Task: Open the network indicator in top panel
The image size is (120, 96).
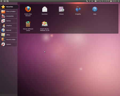Action: click(x=87, y=1)
